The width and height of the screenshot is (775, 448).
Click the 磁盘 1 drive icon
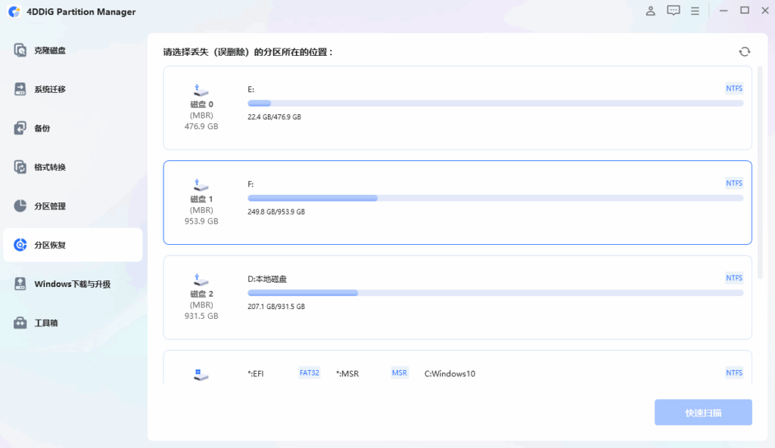click(201, 185)
